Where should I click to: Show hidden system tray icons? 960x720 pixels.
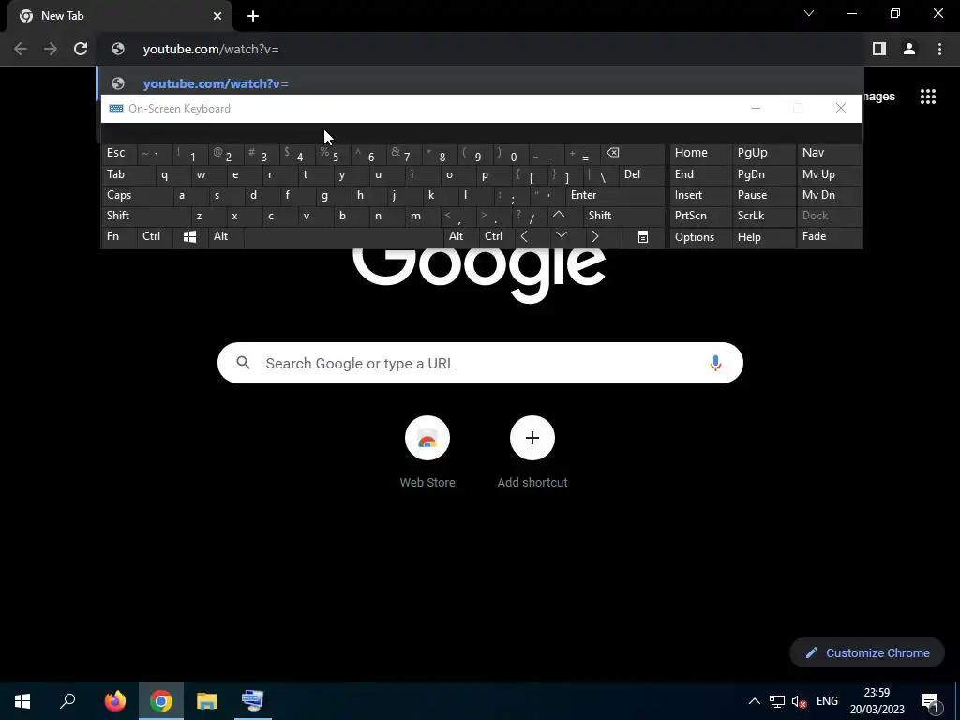(755, 701)
